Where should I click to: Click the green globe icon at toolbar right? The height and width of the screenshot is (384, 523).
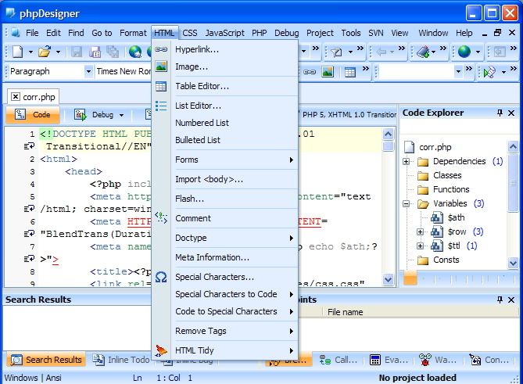(464, 52)
